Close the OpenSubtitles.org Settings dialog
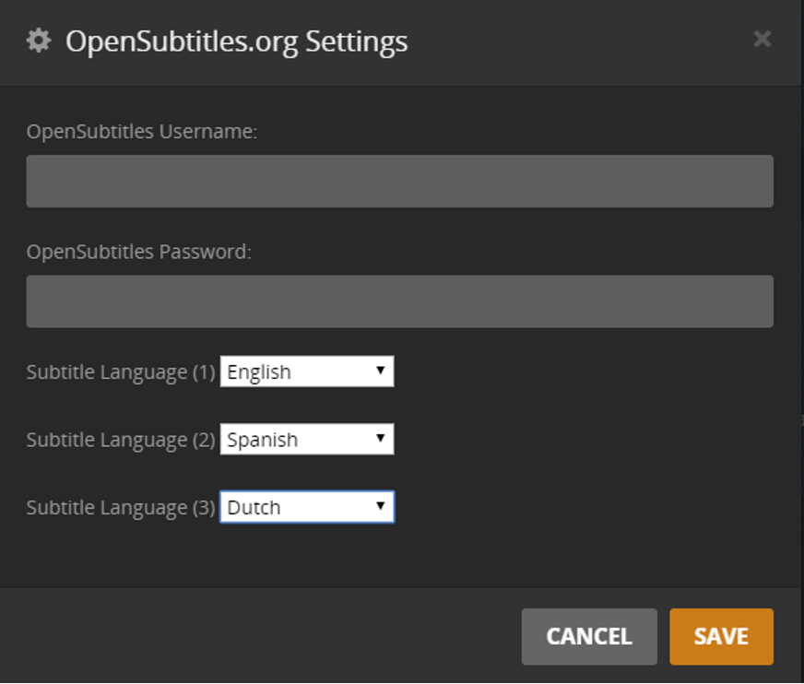This screenshot has width=804, height=684. coord(762,39)
